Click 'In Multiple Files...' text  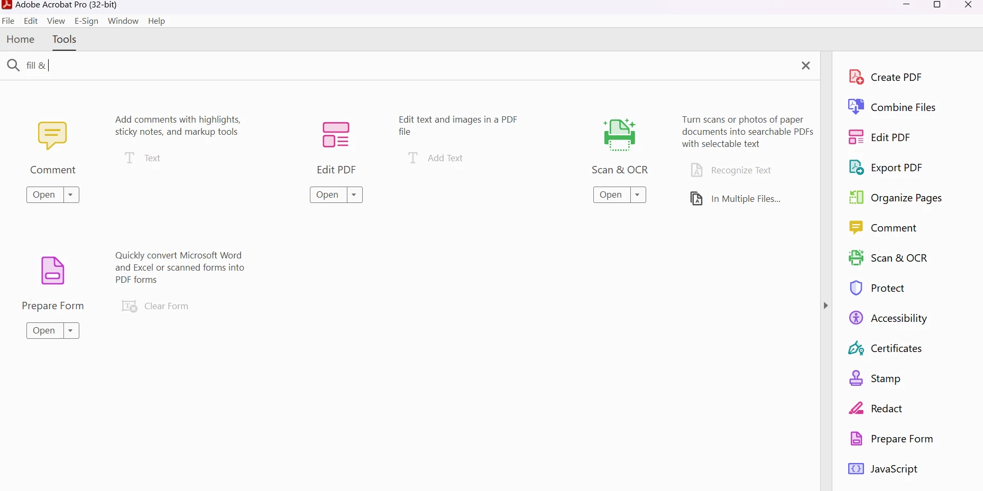point(746,199)
